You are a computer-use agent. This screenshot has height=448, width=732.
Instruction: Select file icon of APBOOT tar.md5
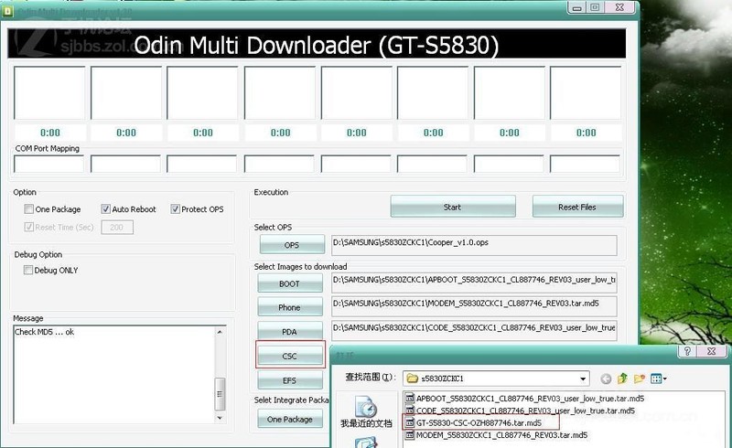coord(409,398)
